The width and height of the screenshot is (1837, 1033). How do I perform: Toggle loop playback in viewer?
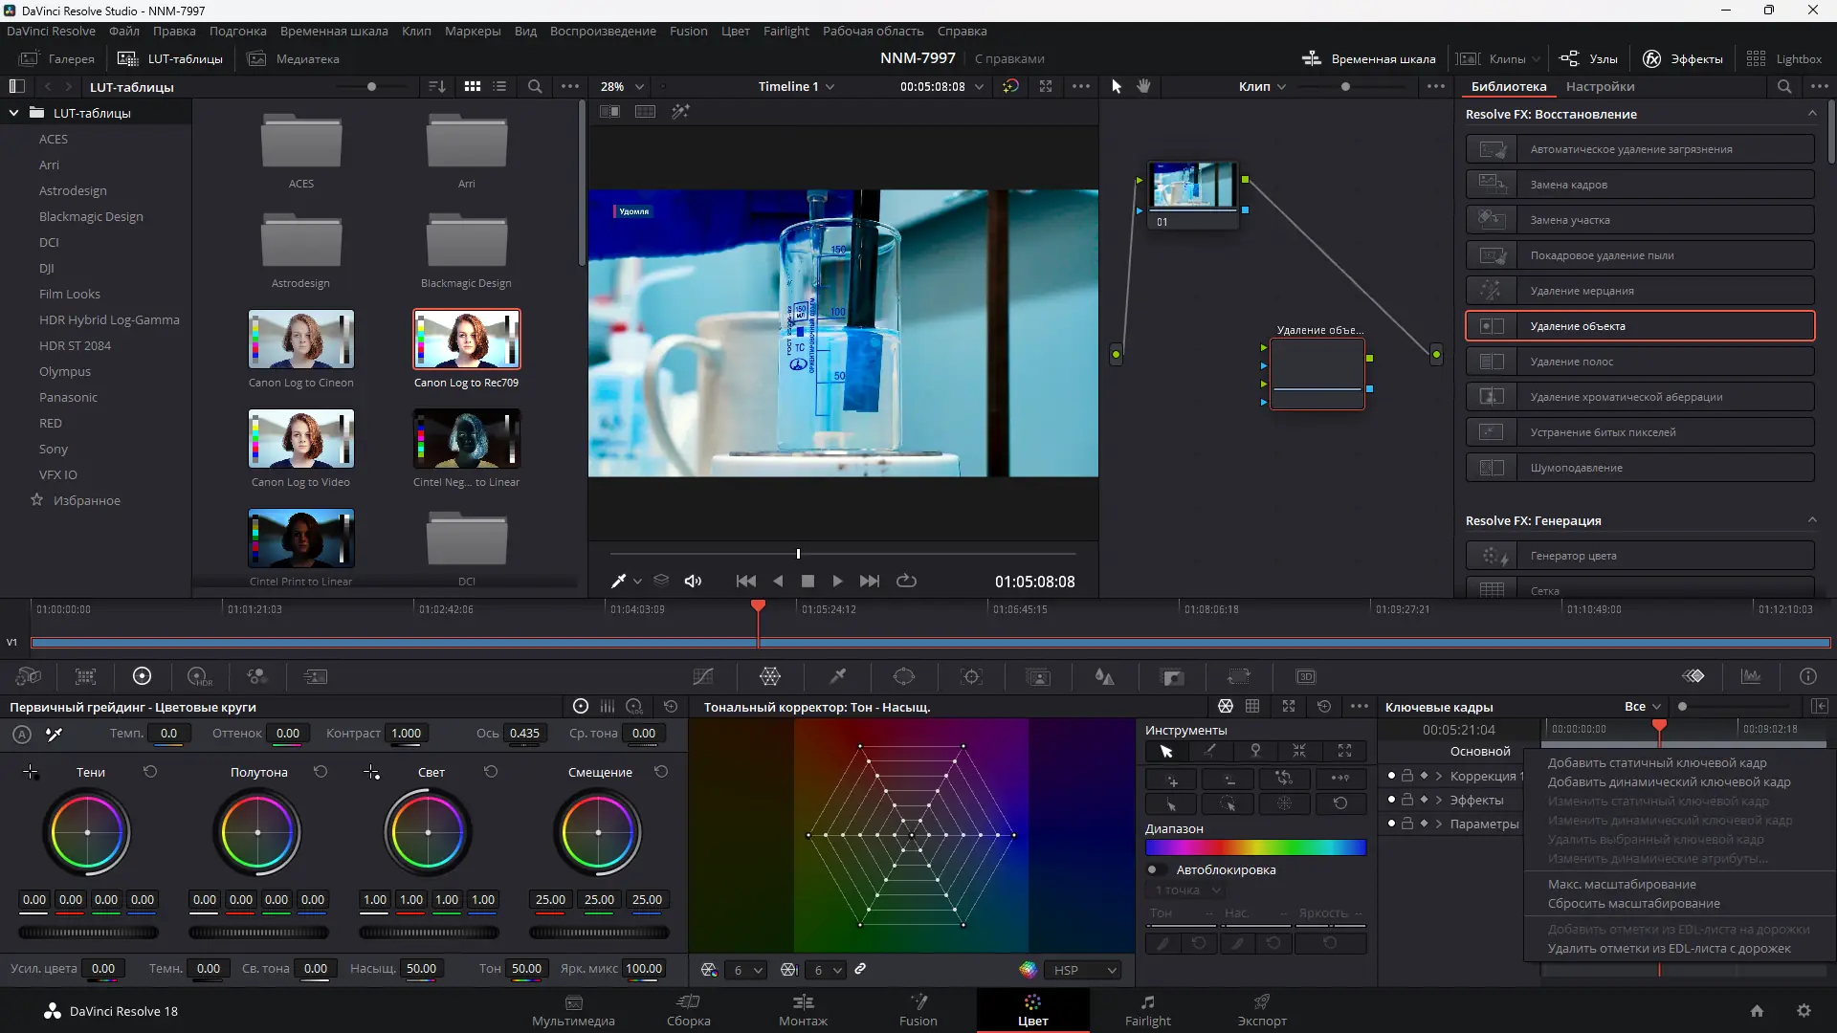pos(906,581)
